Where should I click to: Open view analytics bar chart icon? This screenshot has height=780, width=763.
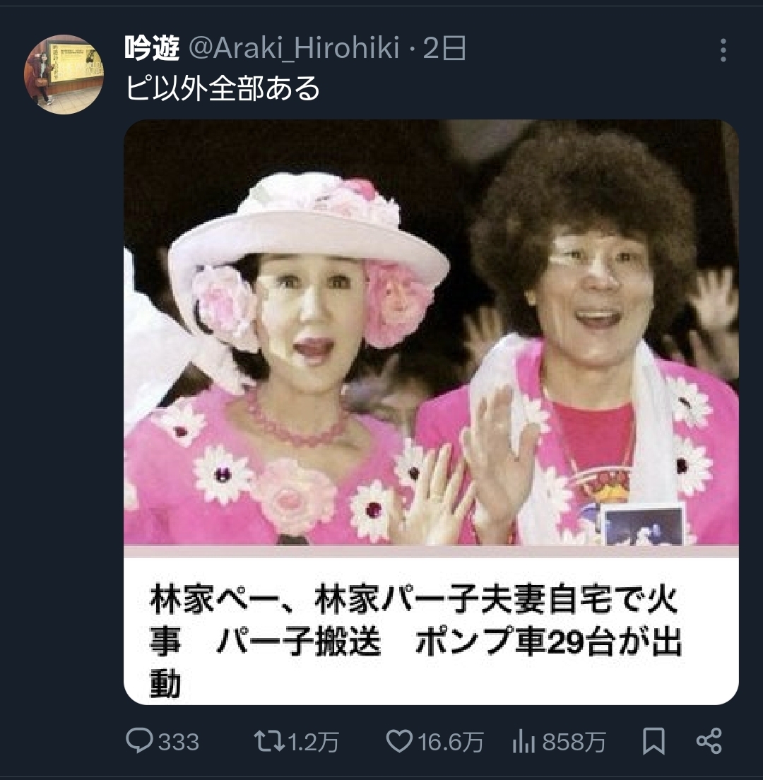(524, 741)
